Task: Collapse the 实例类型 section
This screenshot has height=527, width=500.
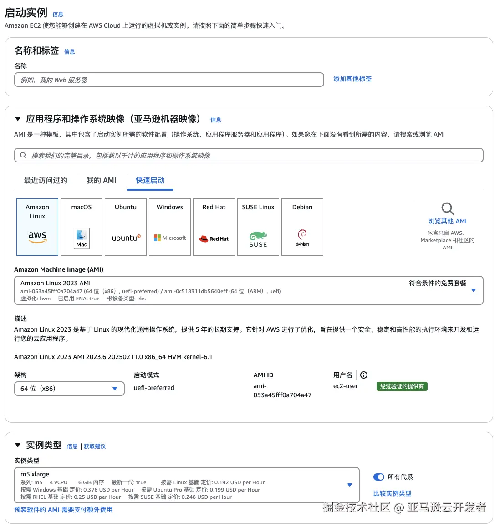Action: click(18, 445)
